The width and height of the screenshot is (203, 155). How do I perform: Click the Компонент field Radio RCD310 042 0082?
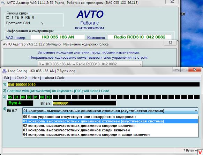[x=140, y=37]
